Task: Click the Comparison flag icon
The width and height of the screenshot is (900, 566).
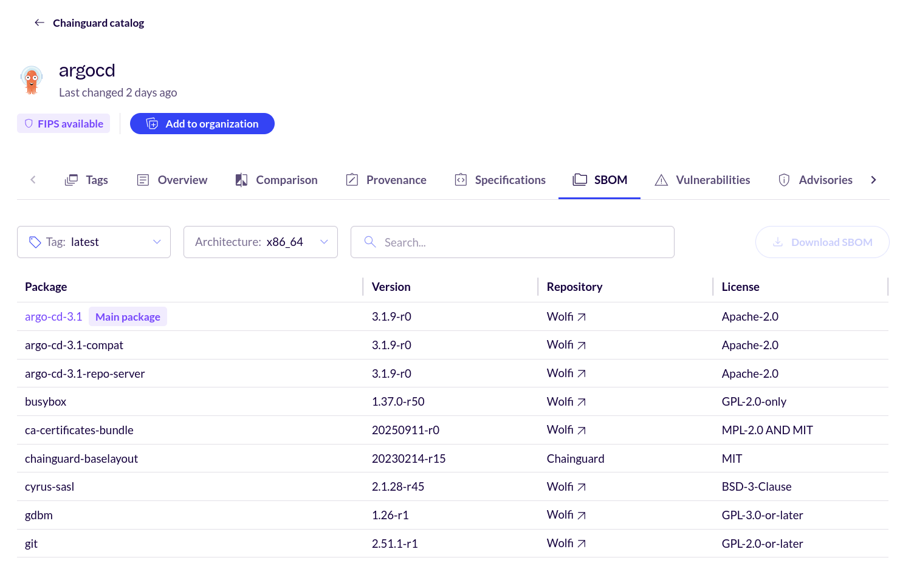Action: point(241,180)
